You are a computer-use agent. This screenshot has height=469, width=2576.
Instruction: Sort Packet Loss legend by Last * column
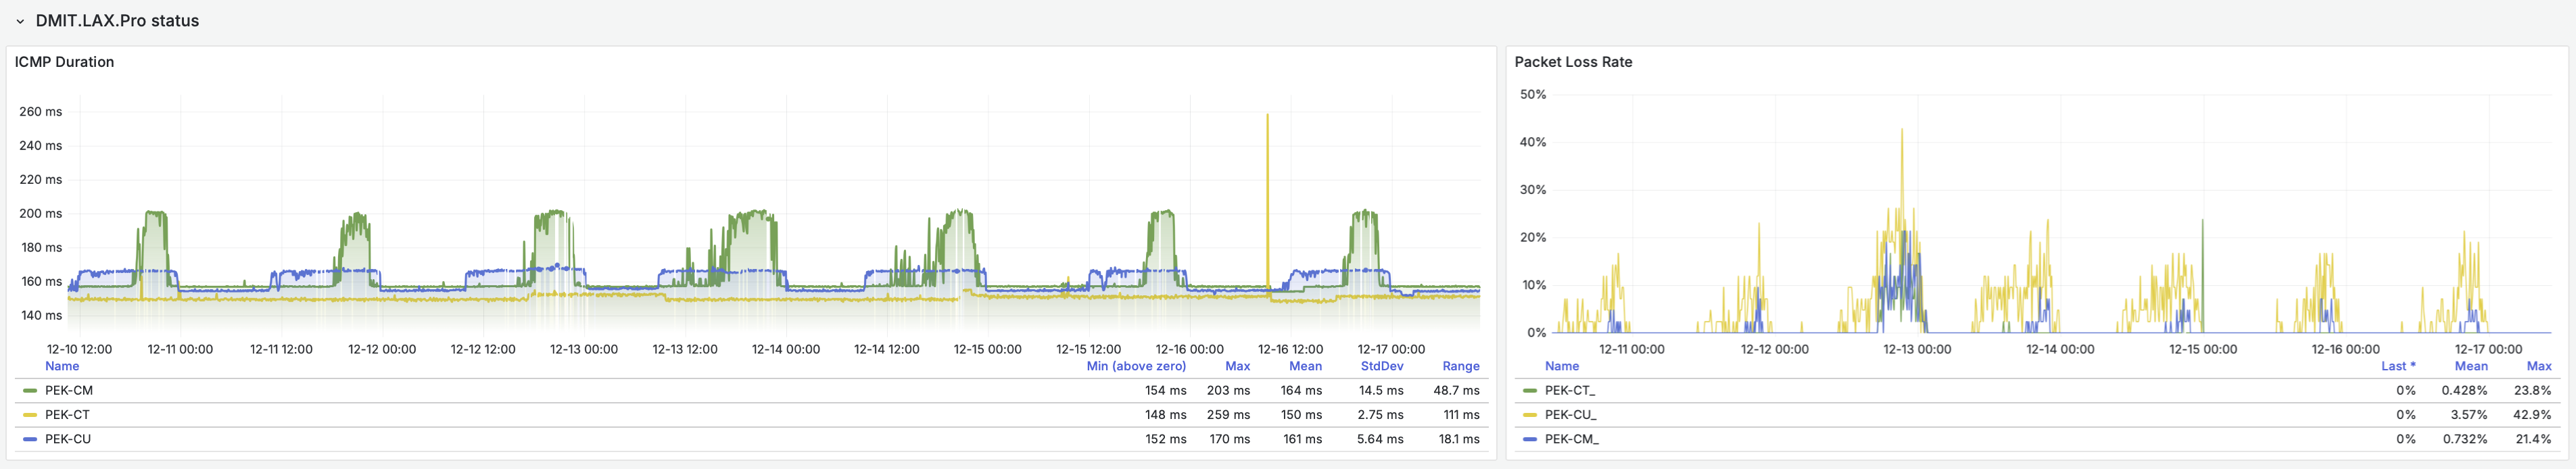2397,366
